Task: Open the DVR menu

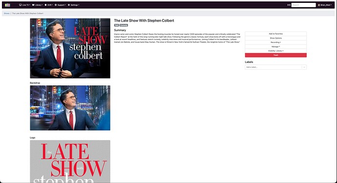Action: (48, 5)
